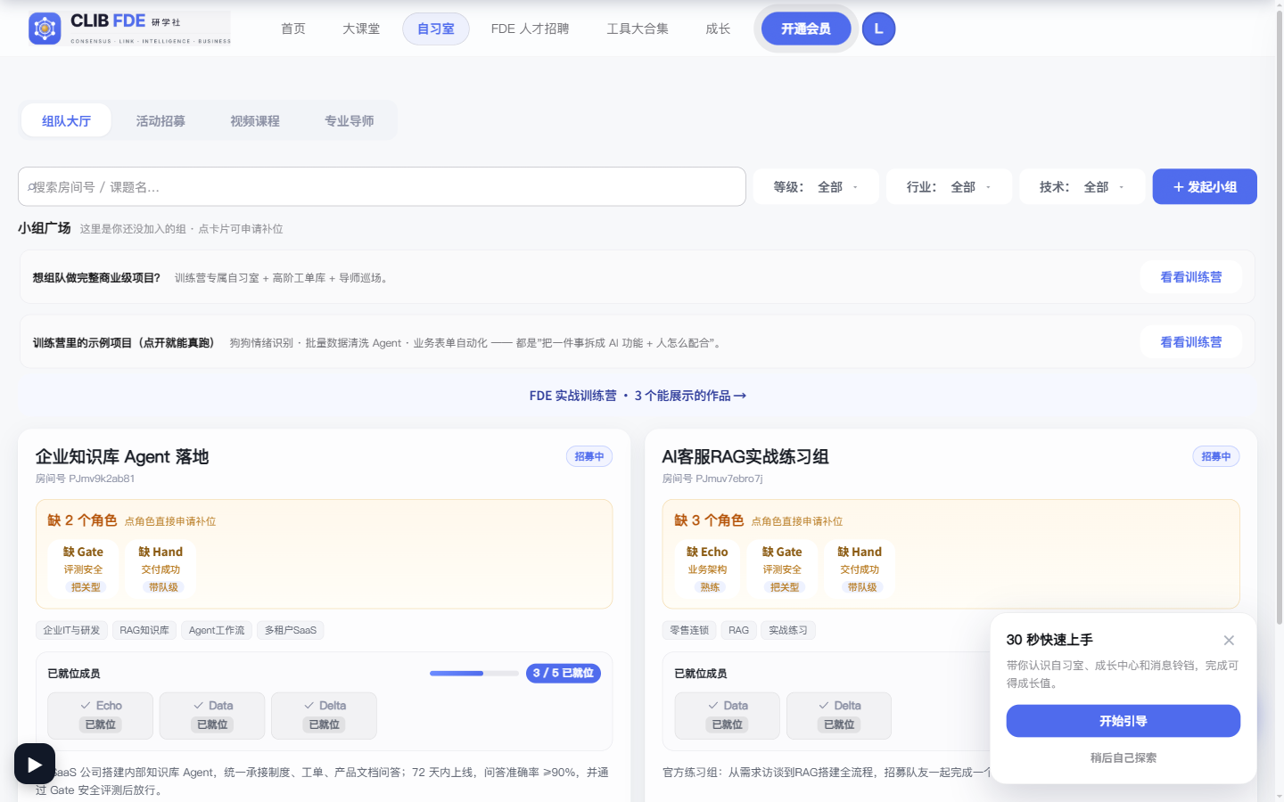The width and height of the screenshot is (1284, 802).
Task: Click the 3 / 5 已就位 progress bar
Action: click(473, 674)
